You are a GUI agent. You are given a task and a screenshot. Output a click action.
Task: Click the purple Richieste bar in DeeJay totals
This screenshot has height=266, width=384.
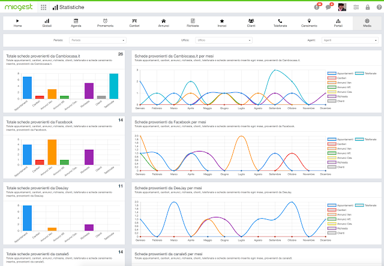pos(89,228)
